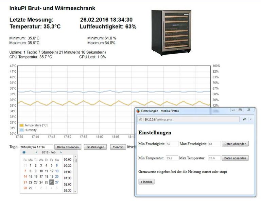Focus the Min Feuchtigkeit field
Image resolution: width=261 pixels, height=202 pixels.
(x=172, y=144)
